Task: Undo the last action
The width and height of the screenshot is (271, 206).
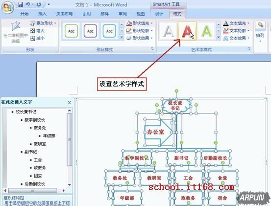Action: 27,5
